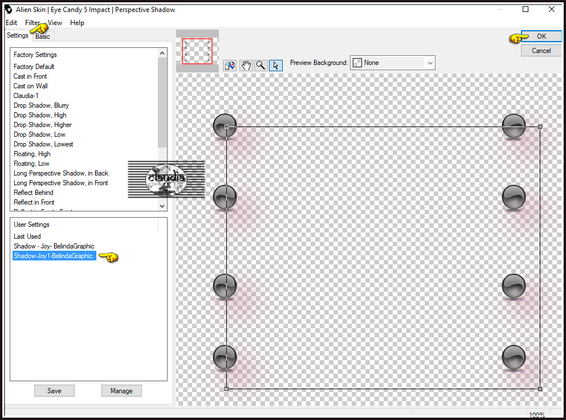The width and height of the screenshot is (566, 420).
Task: Click the Manage settings button
Action: coord(121,391)
